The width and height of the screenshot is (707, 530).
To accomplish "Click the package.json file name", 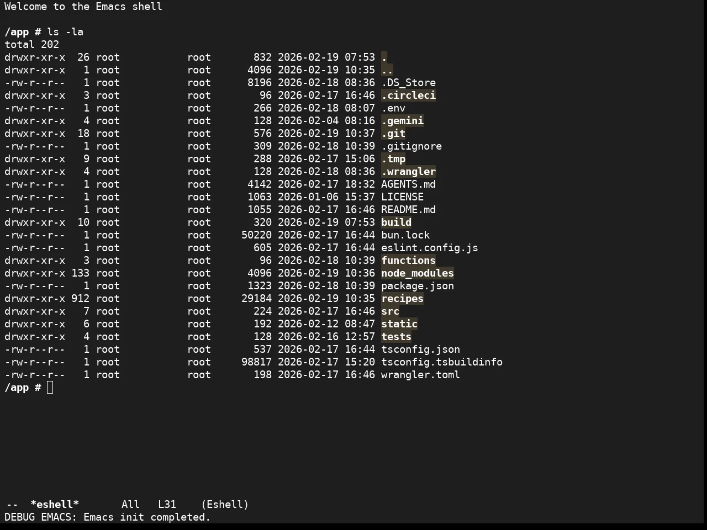I will (418, 286).
